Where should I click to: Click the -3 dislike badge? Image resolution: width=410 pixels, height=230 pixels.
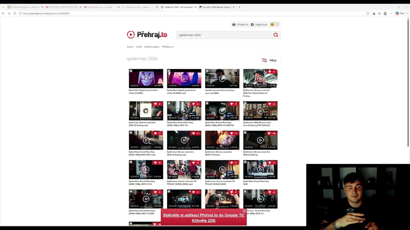click(x=158, y=163)
